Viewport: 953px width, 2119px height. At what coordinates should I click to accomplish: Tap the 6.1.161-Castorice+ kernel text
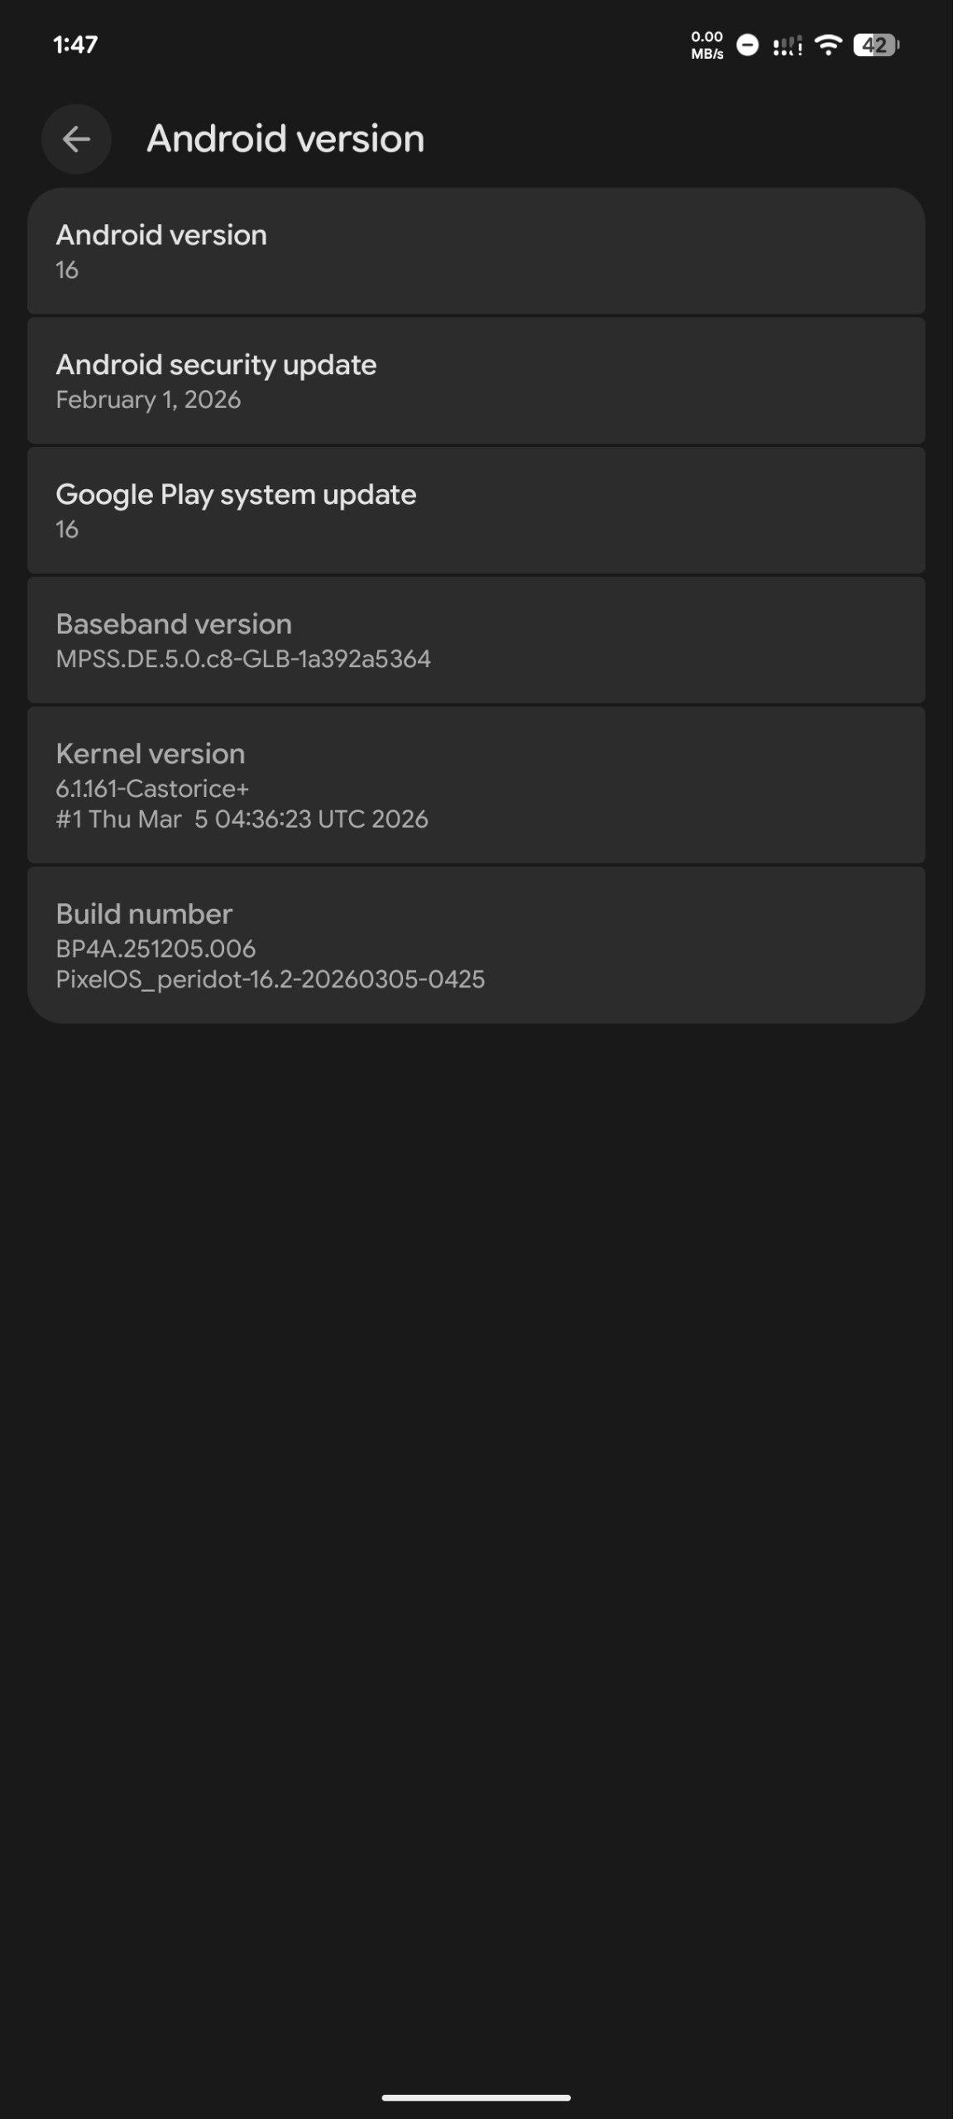pyautogui.click(x=152, y=789)
